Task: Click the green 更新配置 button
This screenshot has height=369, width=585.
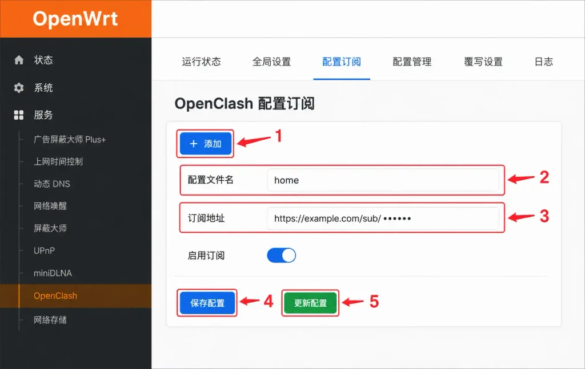Action: coord(310,303)
